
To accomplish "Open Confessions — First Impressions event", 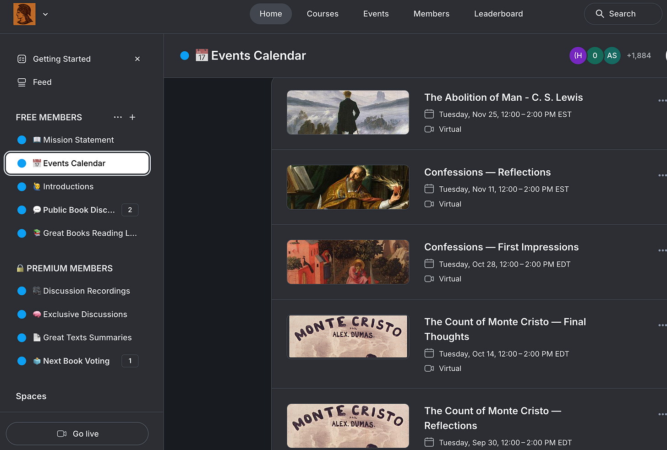I will (501, 247).
